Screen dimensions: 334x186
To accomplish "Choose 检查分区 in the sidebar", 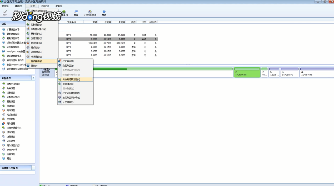I will 11,154.
